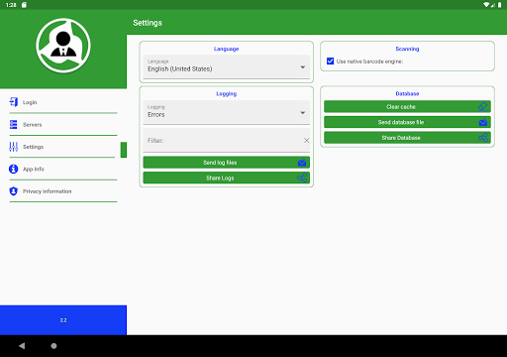Click the Clear cache button

[x=407, y=106]
